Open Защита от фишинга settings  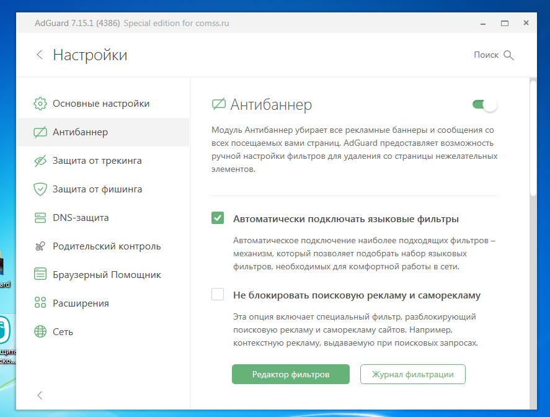(x=103, y=189)
